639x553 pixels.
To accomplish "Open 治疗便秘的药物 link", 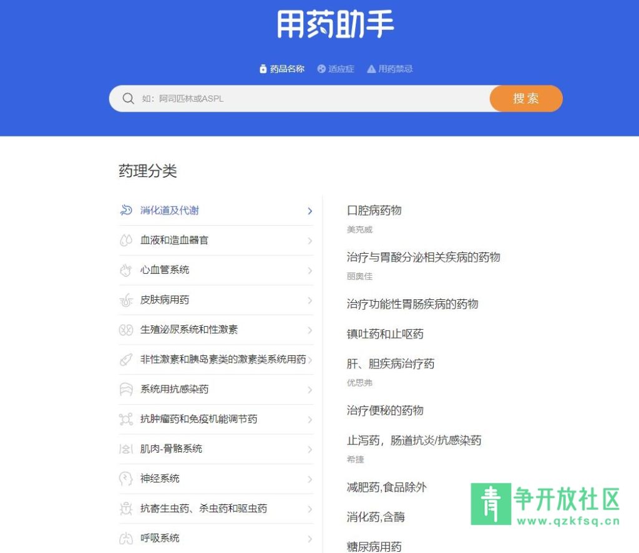I will tap(385, 410).
